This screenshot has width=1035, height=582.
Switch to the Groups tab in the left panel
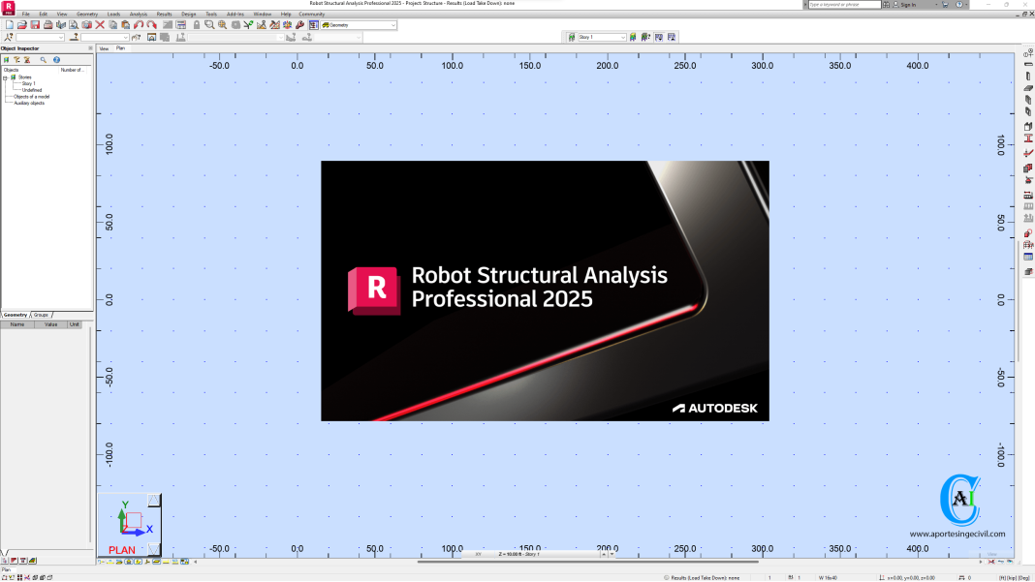(39, 315)
